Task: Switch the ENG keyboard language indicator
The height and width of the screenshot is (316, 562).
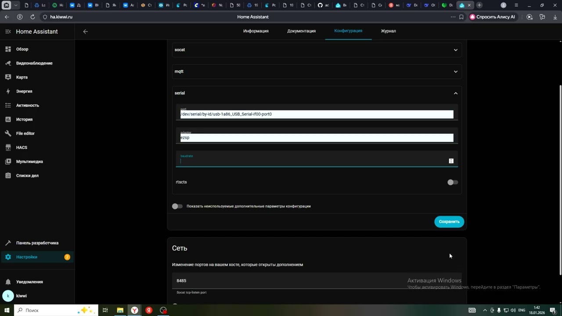Action: tap(522, 310)
